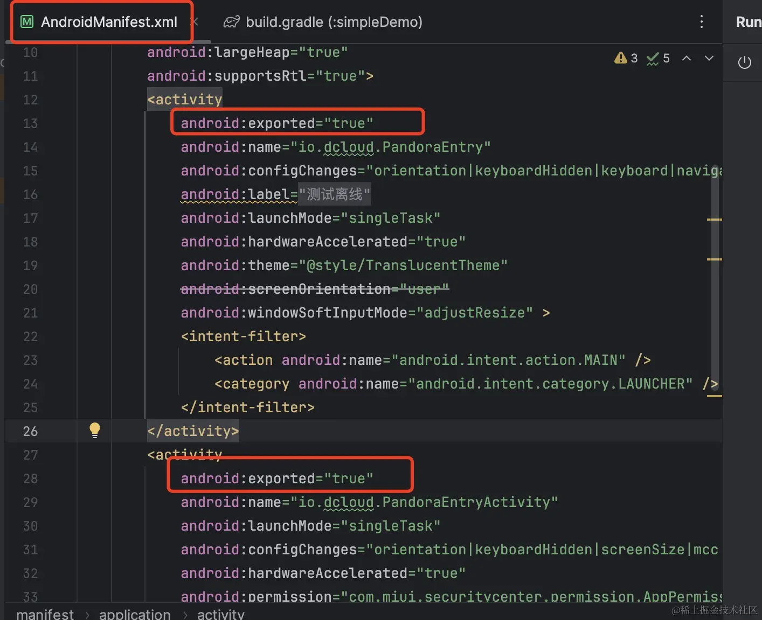
Task: Click android:launchMode="singleTask" on line 17
Action: [310, 218]
